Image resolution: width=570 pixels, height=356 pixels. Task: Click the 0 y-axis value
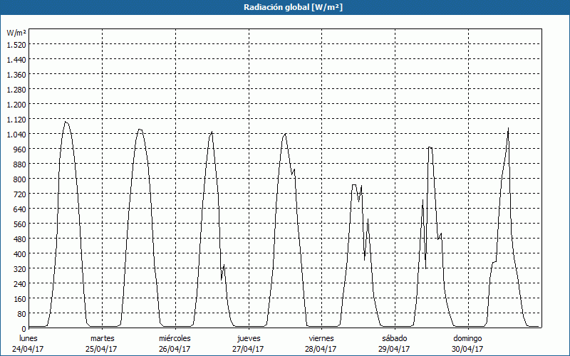tap(24, 329)
